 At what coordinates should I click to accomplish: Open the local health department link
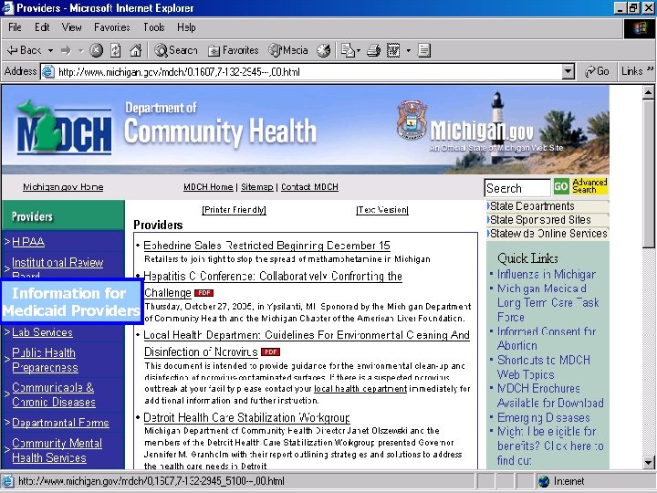(360, 389)
